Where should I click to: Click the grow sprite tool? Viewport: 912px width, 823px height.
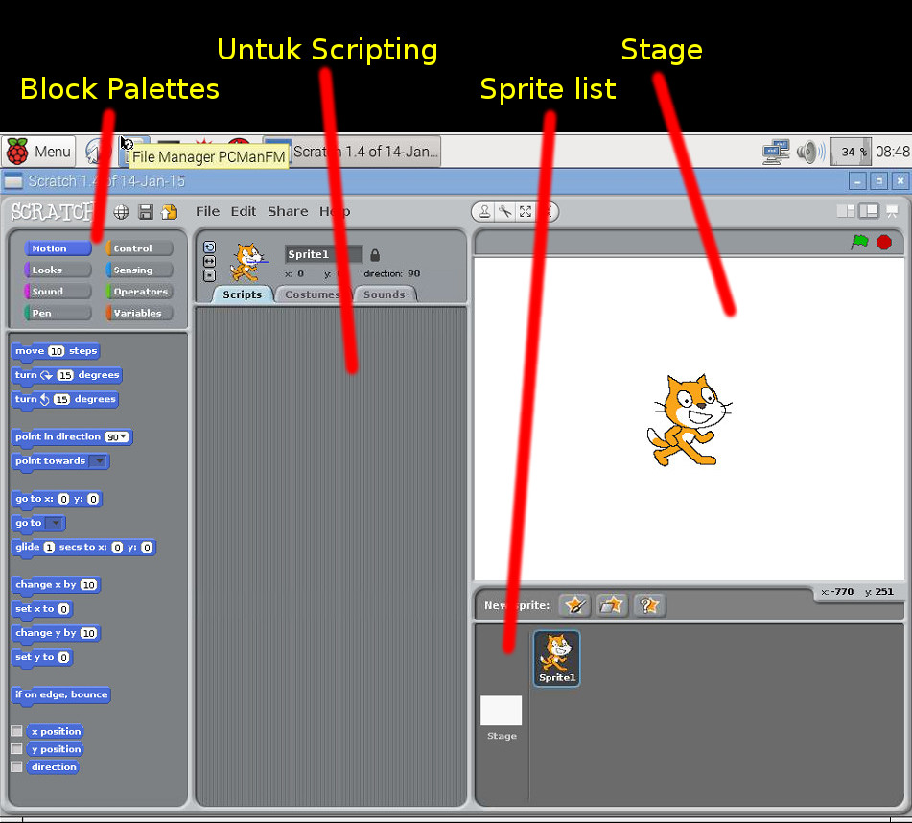(x=526, y=212)
